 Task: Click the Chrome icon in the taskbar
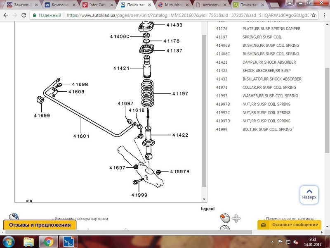[48, 241]
